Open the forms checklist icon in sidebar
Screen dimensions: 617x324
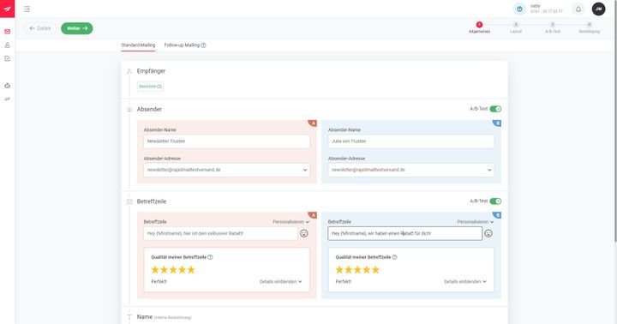pyautogui.click(x=7, y=58)
